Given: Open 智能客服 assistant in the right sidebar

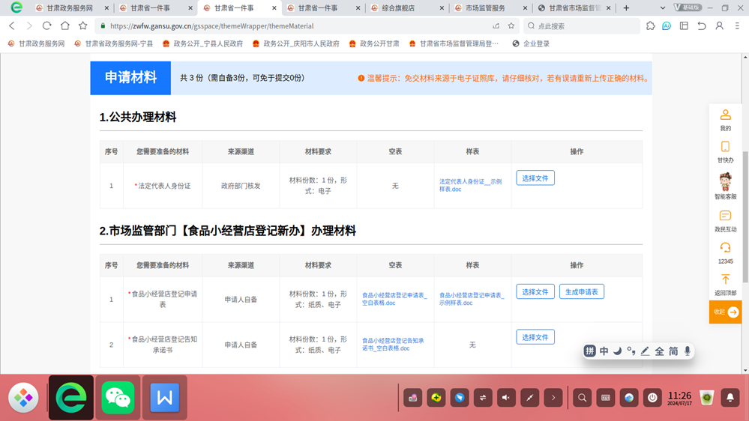Looking at the screenshot, I should click(725, 187).
